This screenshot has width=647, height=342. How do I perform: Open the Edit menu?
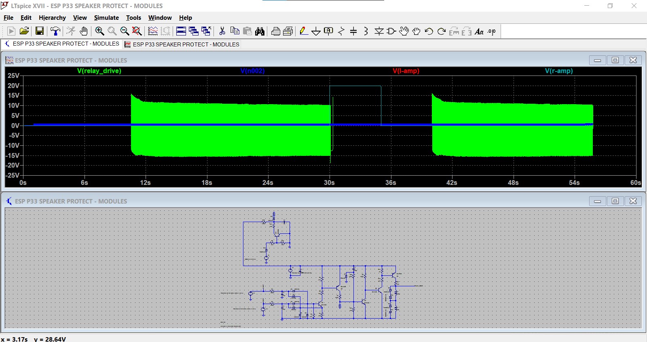26,18
